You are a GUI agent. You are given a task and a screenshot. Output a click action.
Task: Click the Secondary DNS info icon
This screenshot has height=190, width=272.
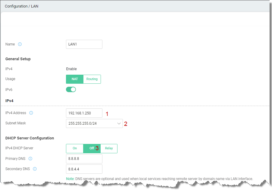click(x=35, y=169)
